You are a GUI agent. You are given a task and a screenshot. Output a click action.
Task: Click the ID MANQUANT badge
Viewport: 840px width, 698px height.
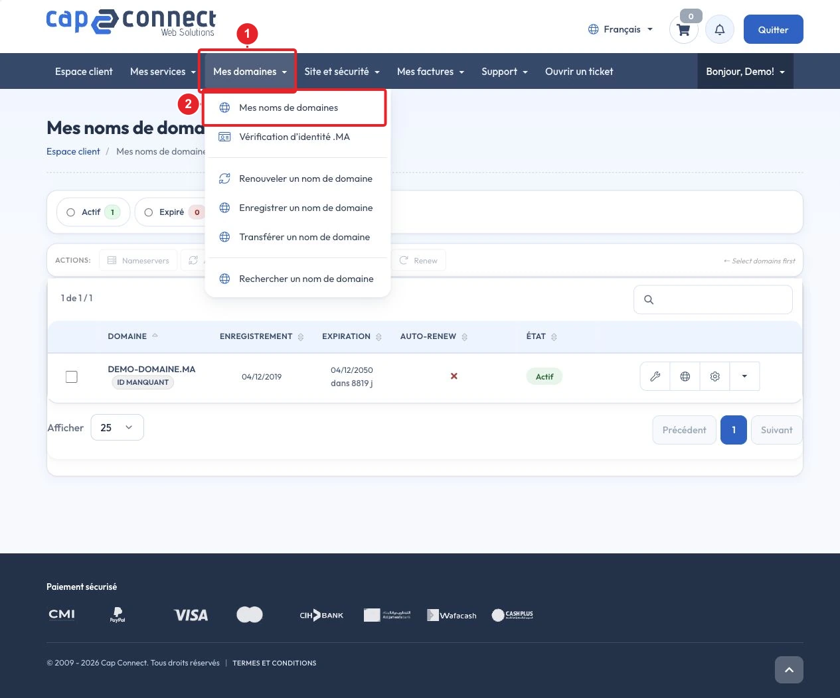click(x=143, y=382)
